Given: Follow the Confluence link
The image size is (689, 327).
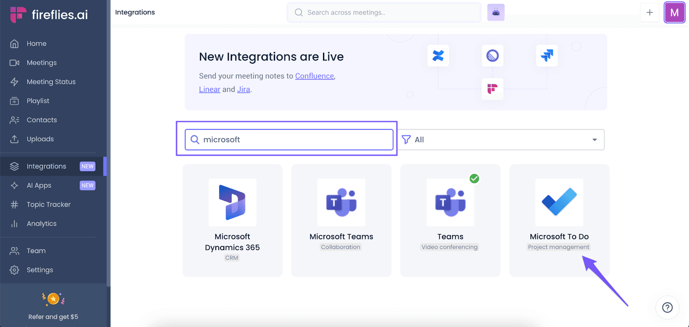Looking at the screenshot, I should pos(314,76).
